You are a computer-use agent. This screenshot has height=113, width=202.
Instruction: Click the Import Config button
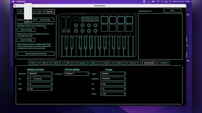click(x=26, y=40)
